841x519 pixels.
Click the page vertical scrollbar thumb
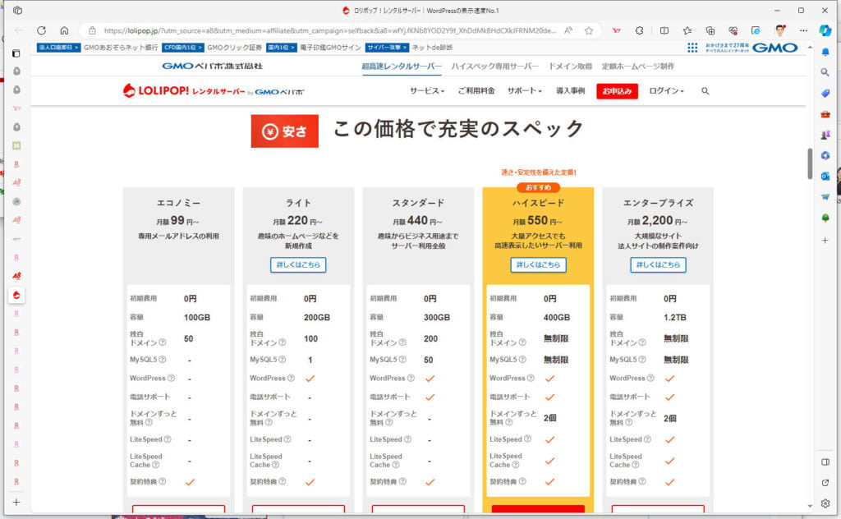click(x=810, y=163)
